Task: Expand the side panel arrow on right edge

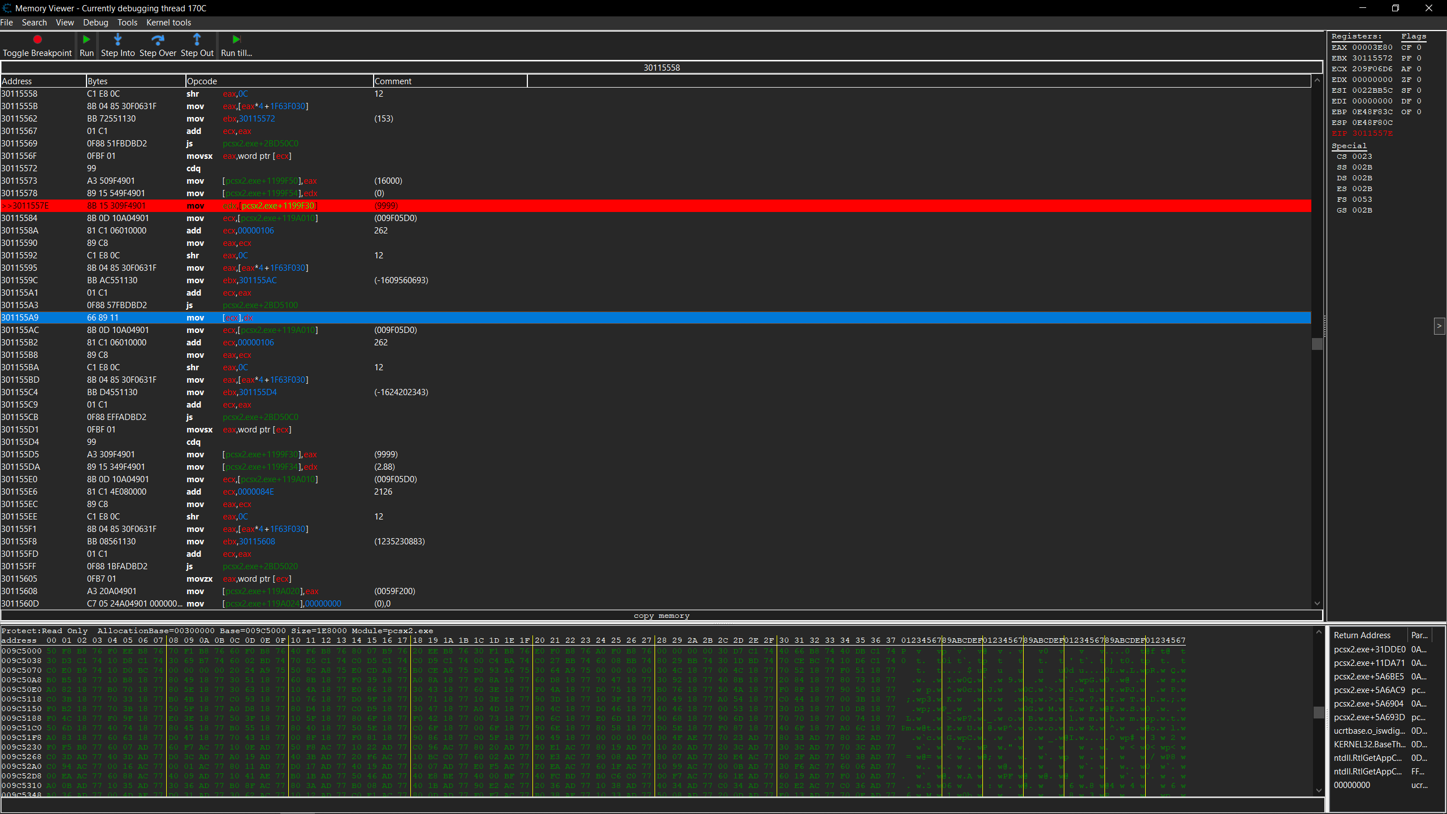Action: point(1439,326)
